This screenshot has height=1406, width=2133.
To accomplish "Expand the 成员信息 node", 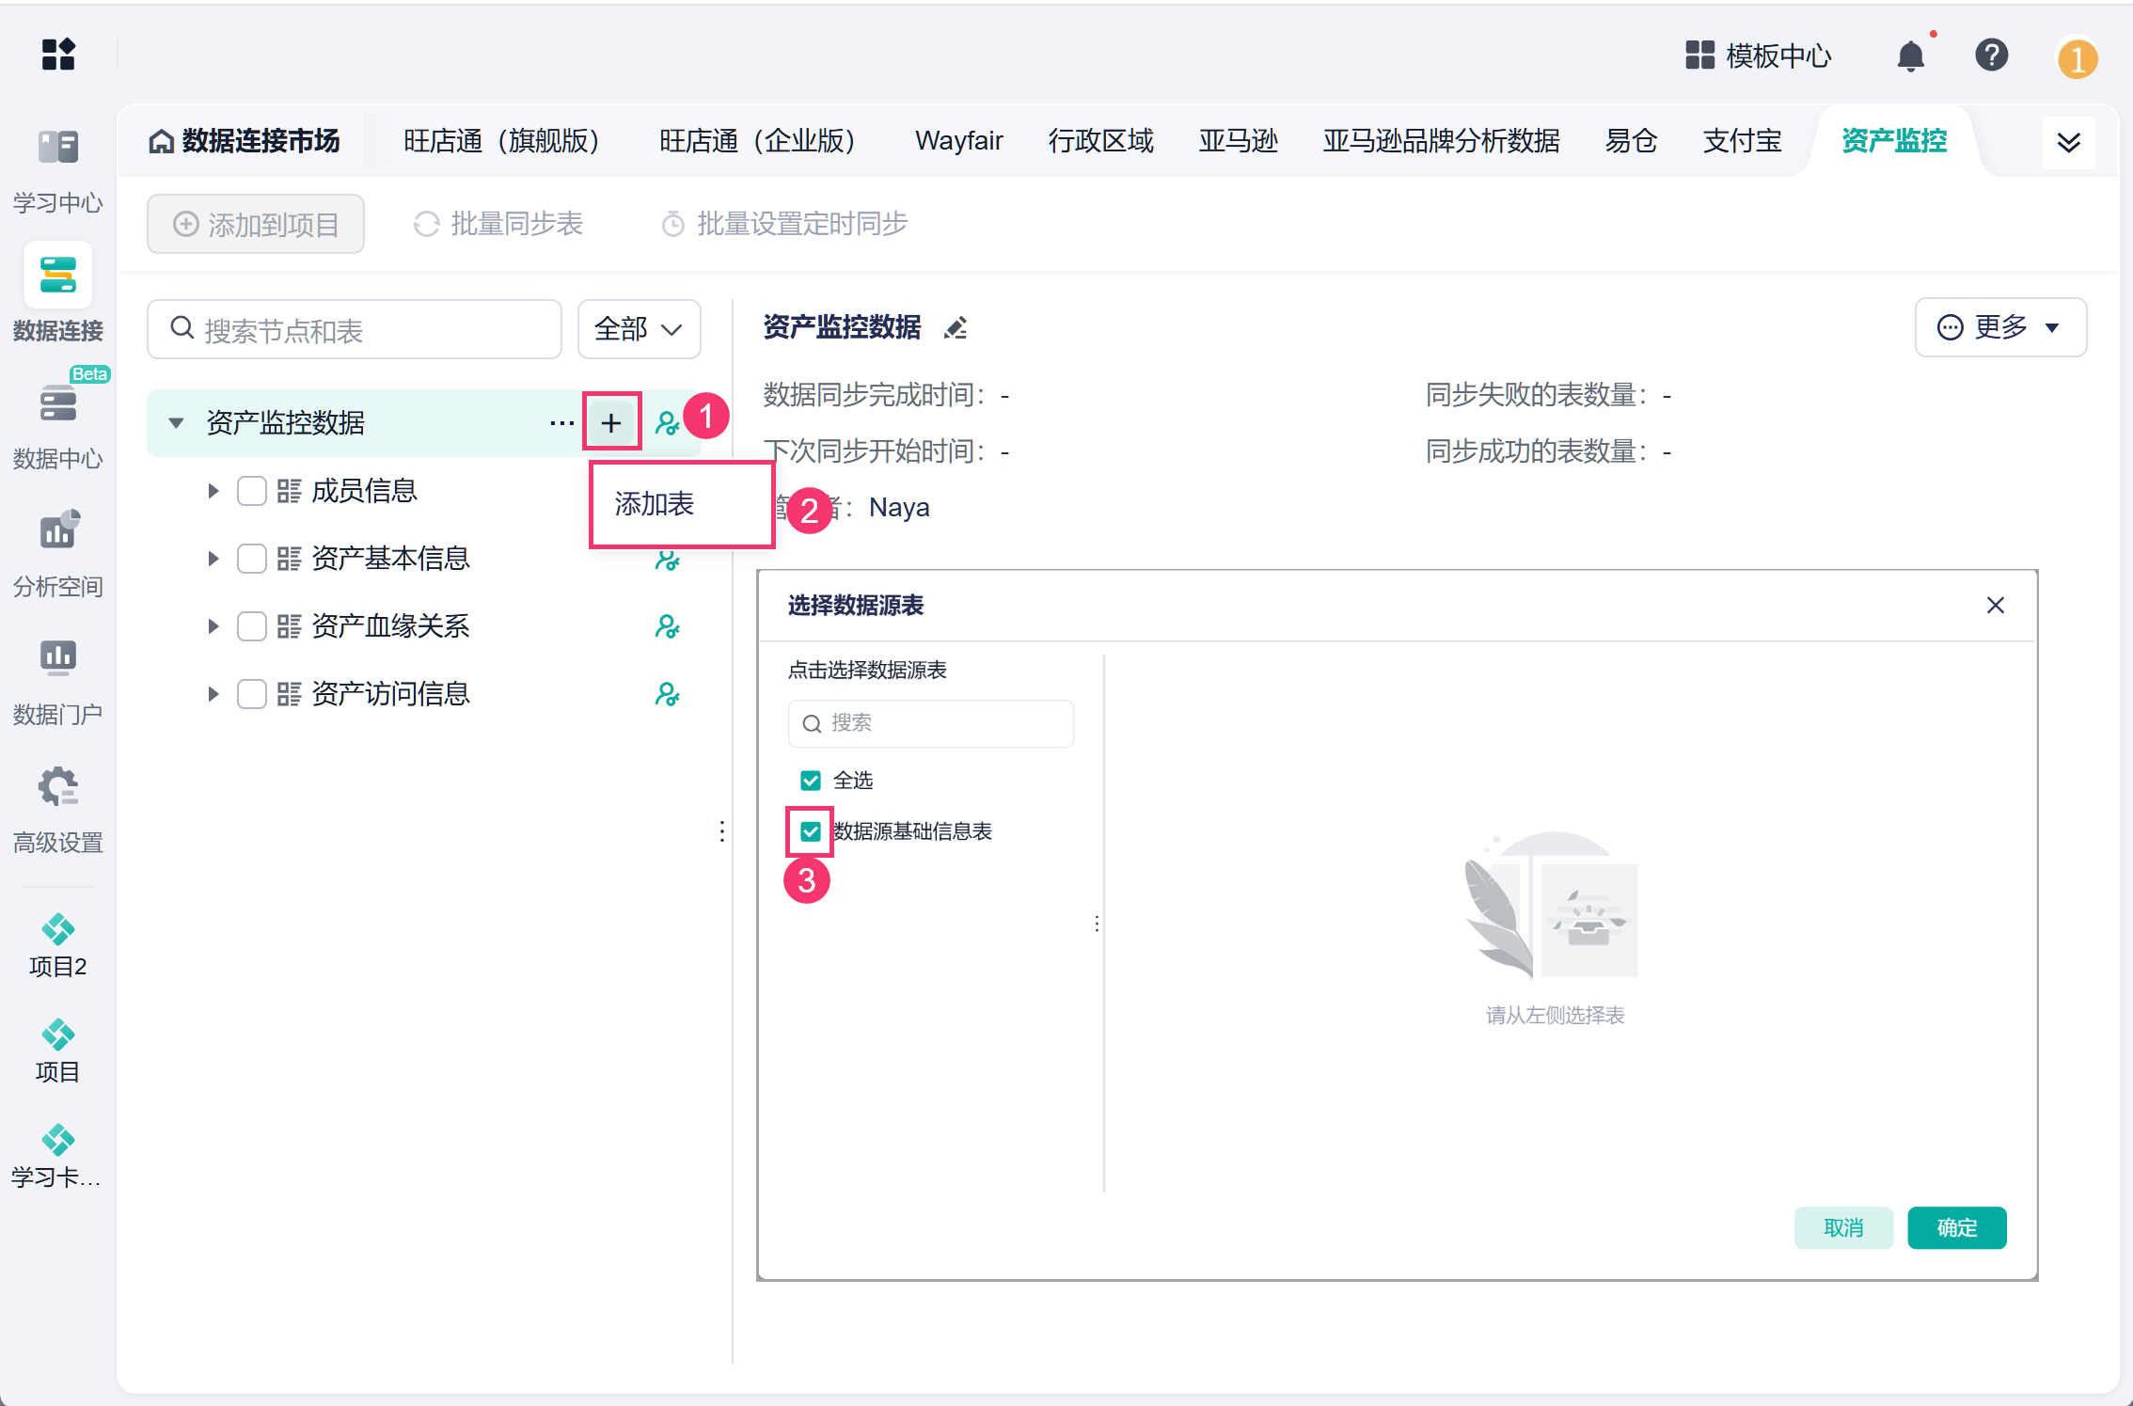I will tap(213, 491).
